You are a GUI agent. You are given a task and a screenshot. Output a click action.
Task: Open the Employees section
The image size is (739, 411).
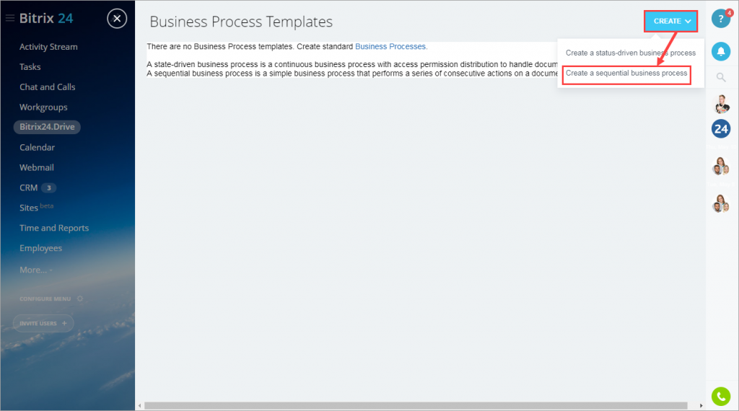click(x=41, y=248)
